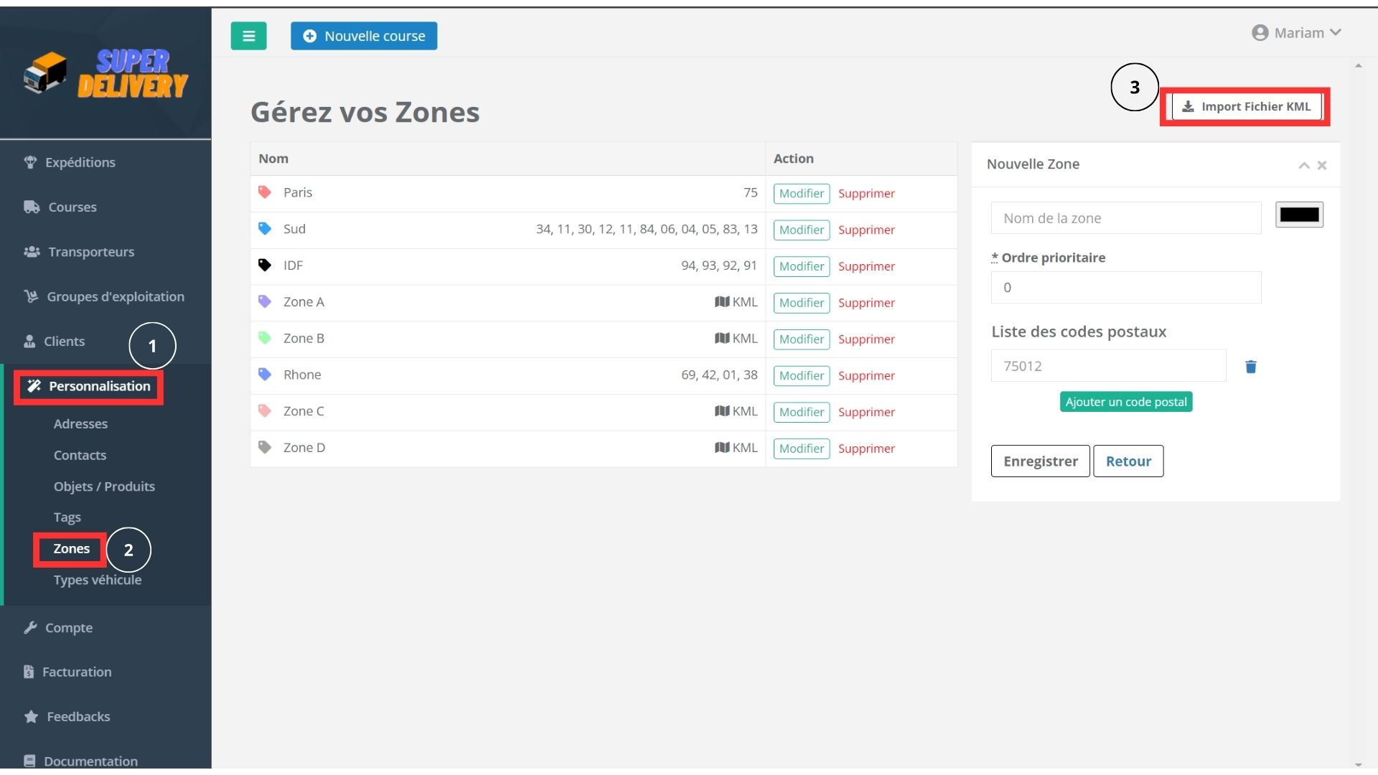Open the Tags submenu item
The width and height of the screenshot is (1378, 775).
click(x=67, y=517)
